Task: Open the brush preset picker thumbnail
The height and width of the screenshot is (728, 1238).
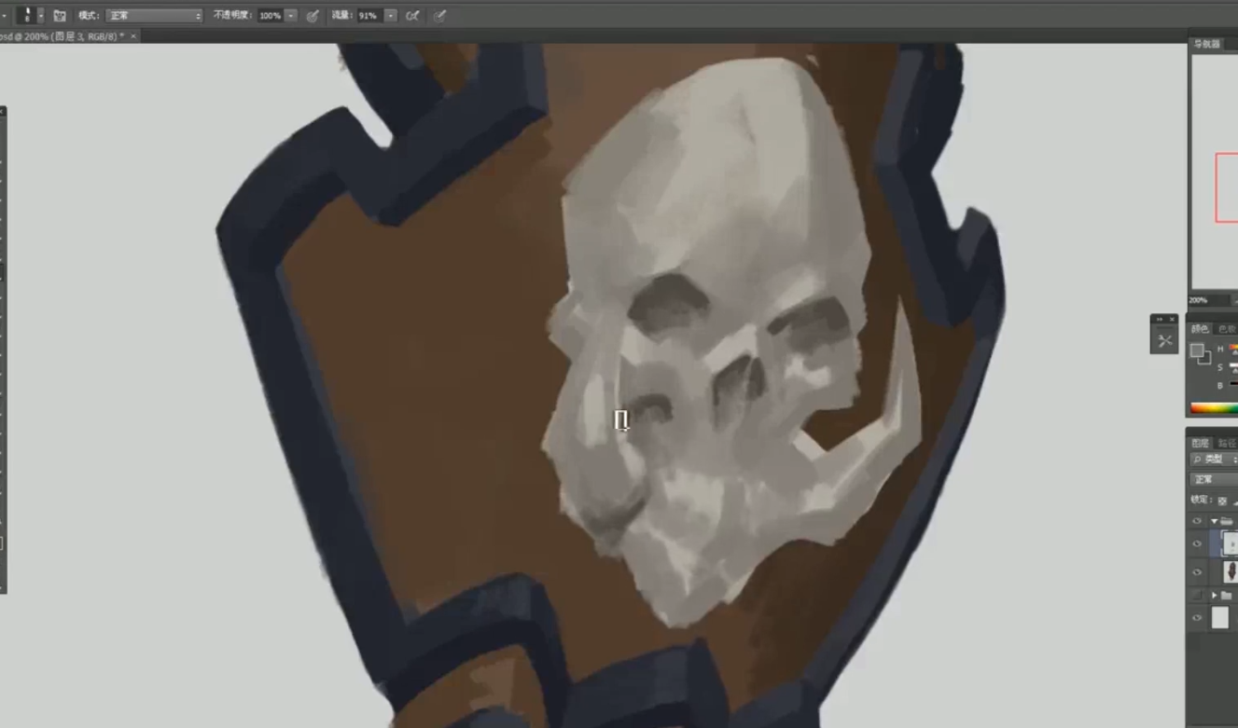Action: click(x=27, y=15)
